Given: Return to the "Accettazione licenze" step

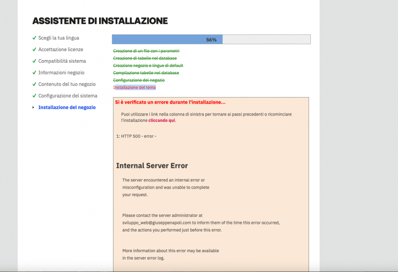Looking at the screenshot, I should click(60, 49).
